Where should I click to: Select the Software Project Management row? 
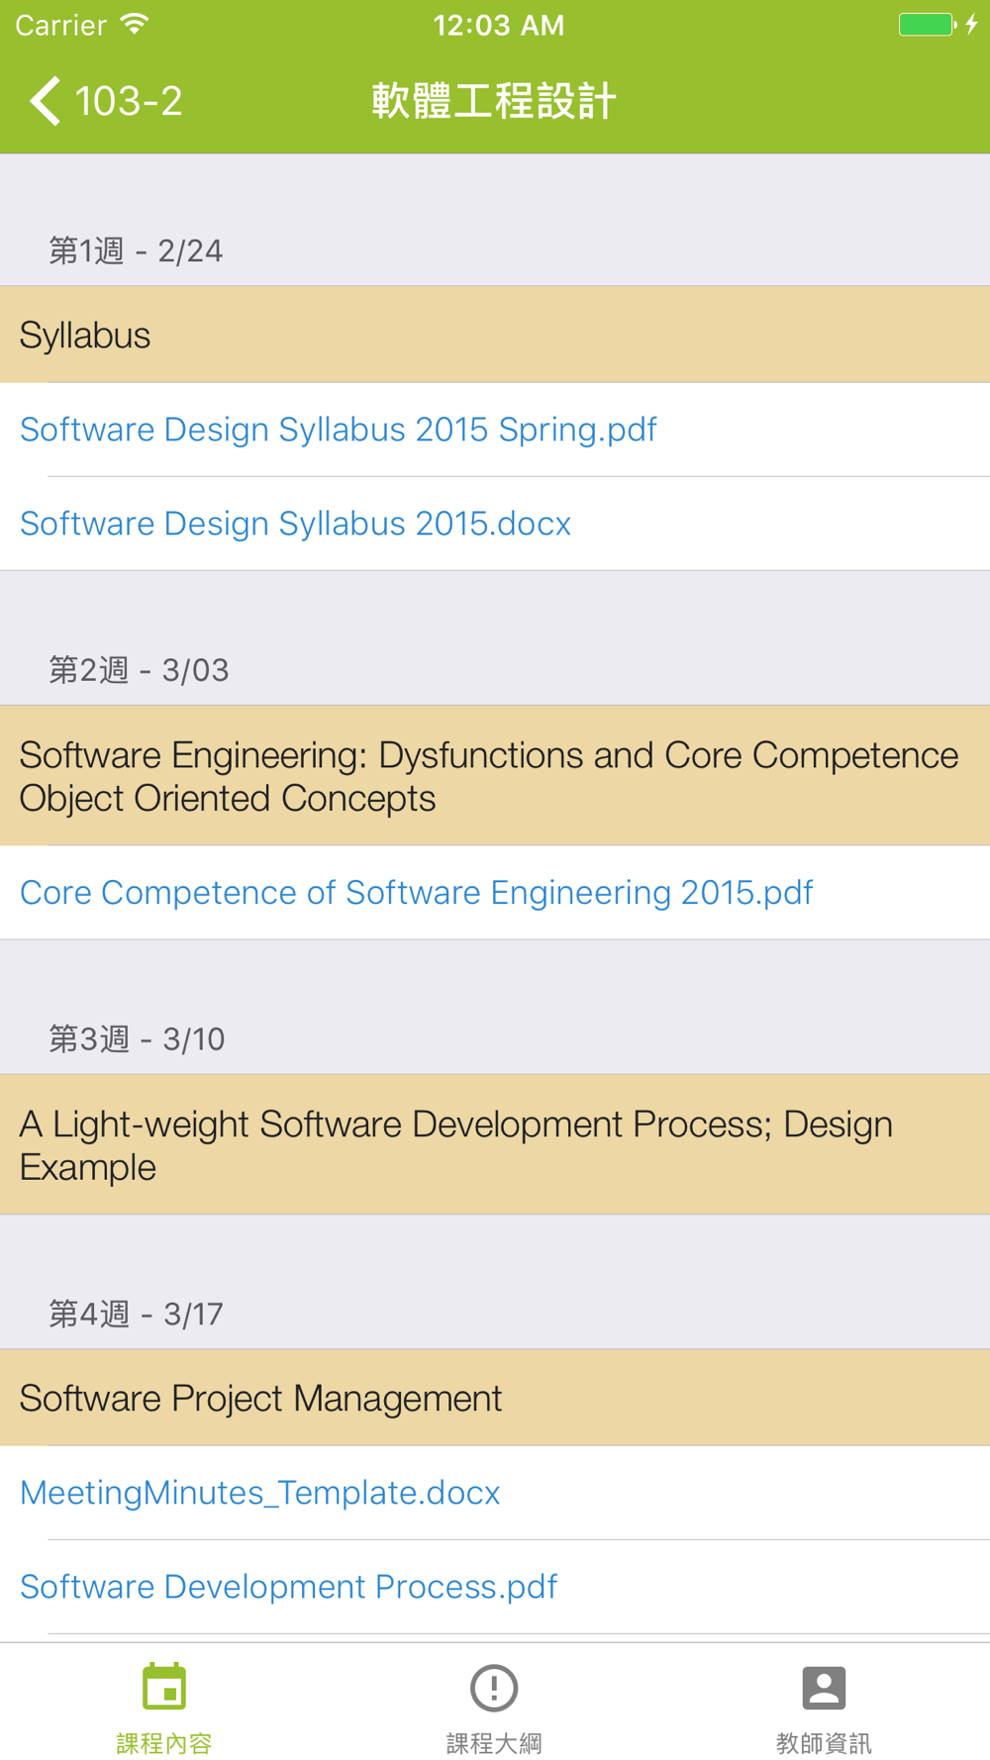click(495, 1398)
